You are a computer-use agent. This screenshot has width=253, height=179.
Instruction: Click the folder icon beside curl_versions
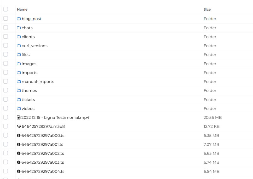pyautogui.click(x=19, y=46)
